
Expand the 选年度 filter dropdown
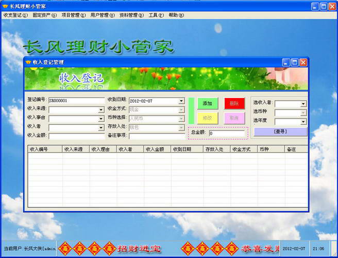tap(303, 122)
